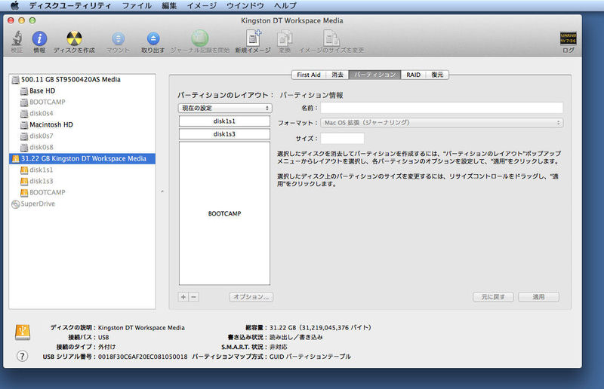Click the Options (オプション...) button

point(251,297)
